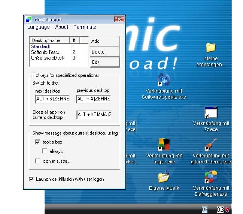Click the Add desktop button
The image size is (243, 214).
[x=105, y=41]
